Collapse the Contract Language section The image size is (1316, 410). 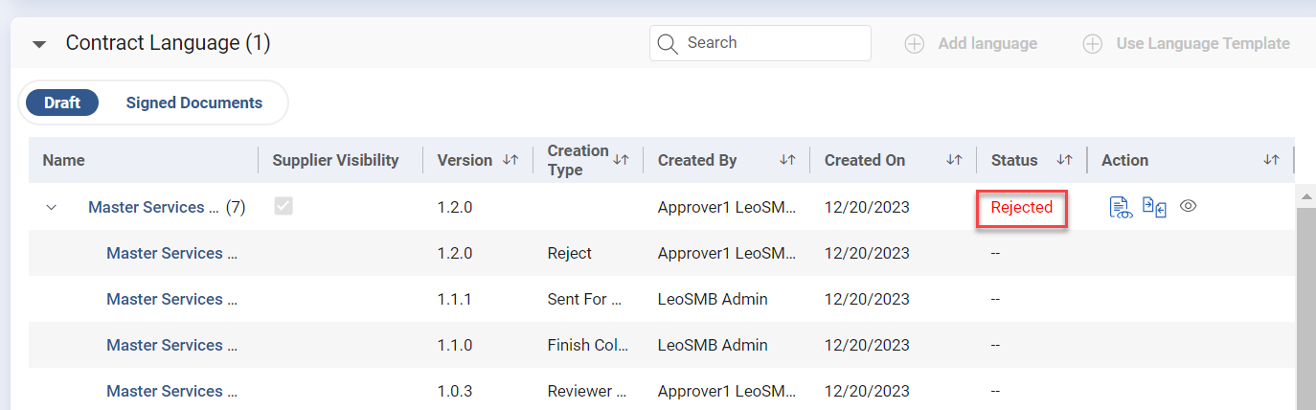(39, 44)
